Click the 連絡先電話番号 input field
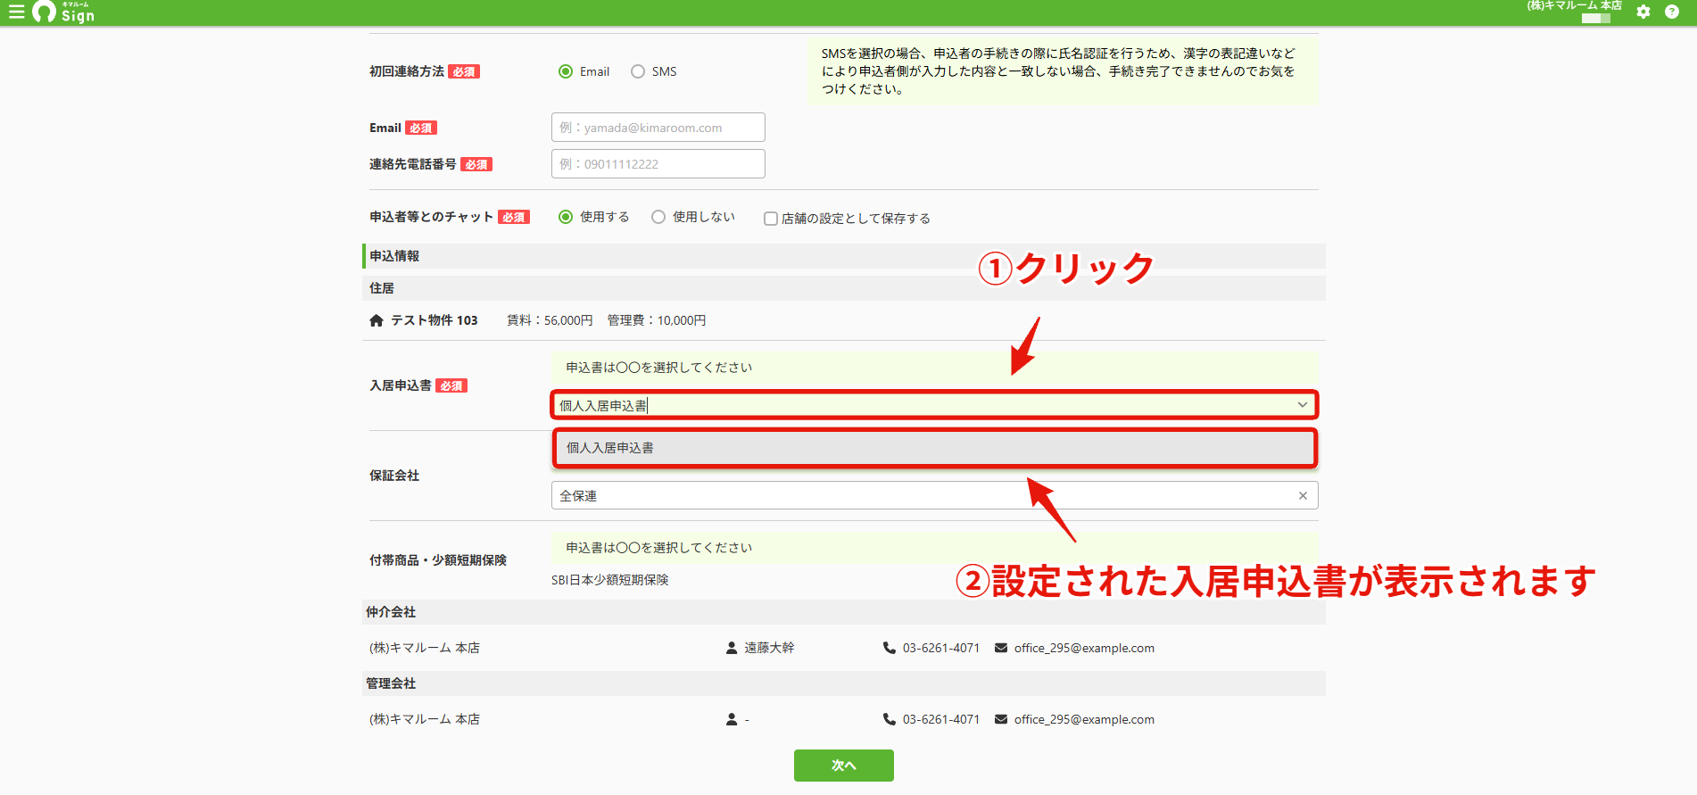The width and height of the screenshot is (1697, 795). point(658,164)
